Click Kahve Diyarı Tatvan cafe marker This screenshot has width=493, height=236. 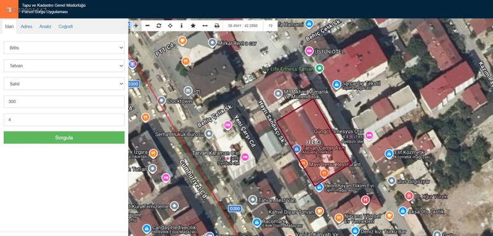click(x=319, y=211)
